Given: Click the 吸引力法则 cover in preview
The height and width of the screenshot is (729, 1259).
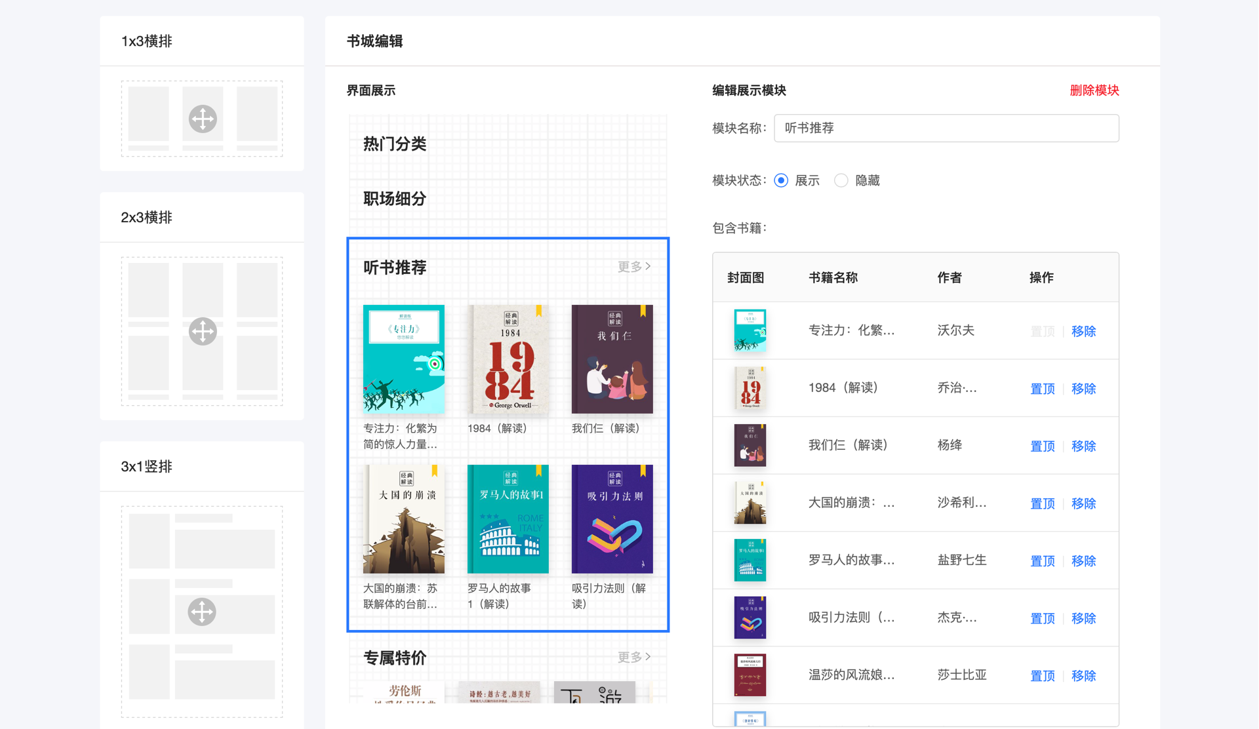Looking at the screenshot, I should point(612,519).
